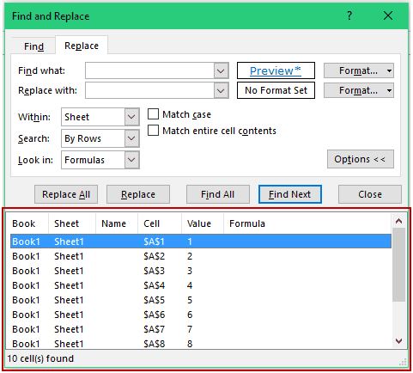The width and height of the screenshot is (413, 373).
Task: Click the Replace All button
Action: tap(66, 194)
